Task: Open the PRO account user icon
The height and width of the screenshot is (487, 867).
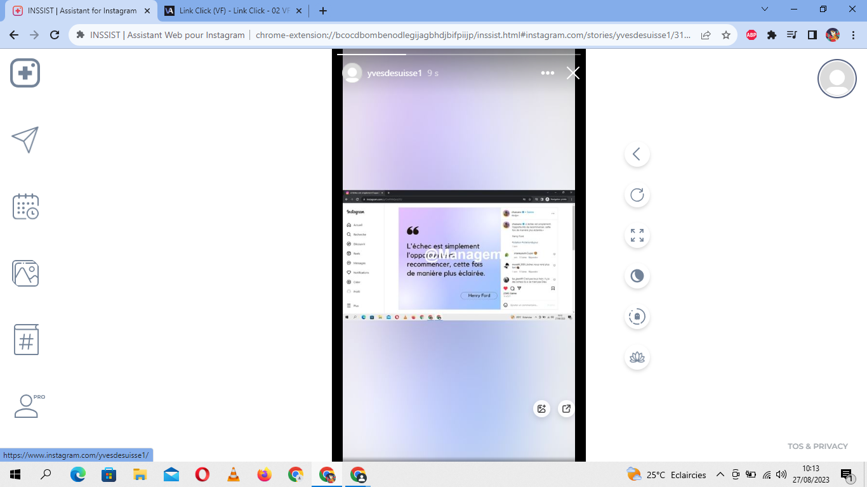Action: pyautogui.click(x=27, y=406)
